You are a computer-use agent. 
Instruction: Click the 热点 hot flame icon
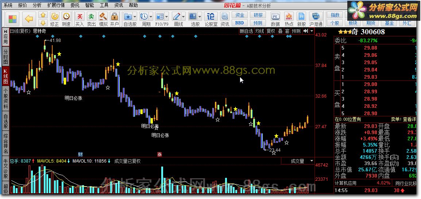coord(289,16)
